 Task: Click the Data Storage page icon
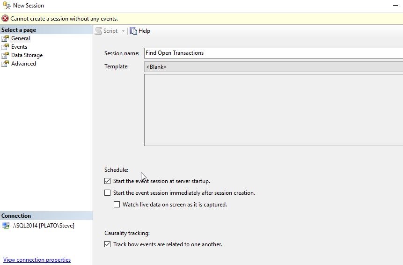click(x=5, y=55)
